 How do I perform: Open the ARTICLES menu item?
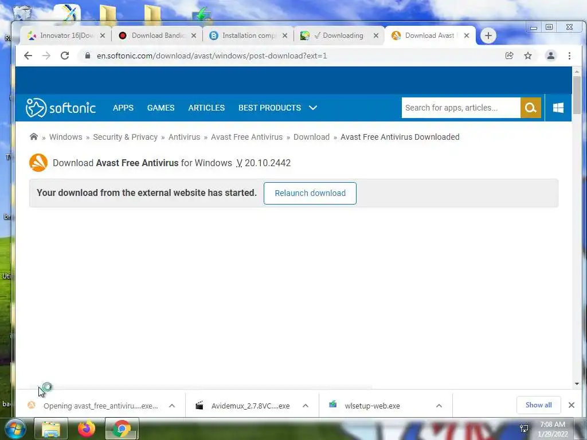pos(206,108)
